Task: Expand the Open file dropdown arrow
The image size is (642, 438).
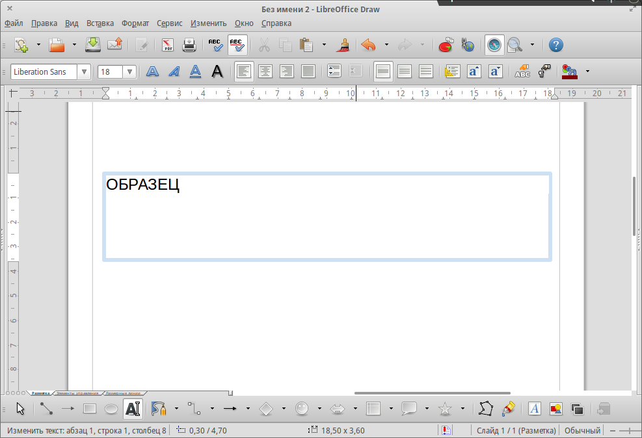Action: [x=74, y=45]
